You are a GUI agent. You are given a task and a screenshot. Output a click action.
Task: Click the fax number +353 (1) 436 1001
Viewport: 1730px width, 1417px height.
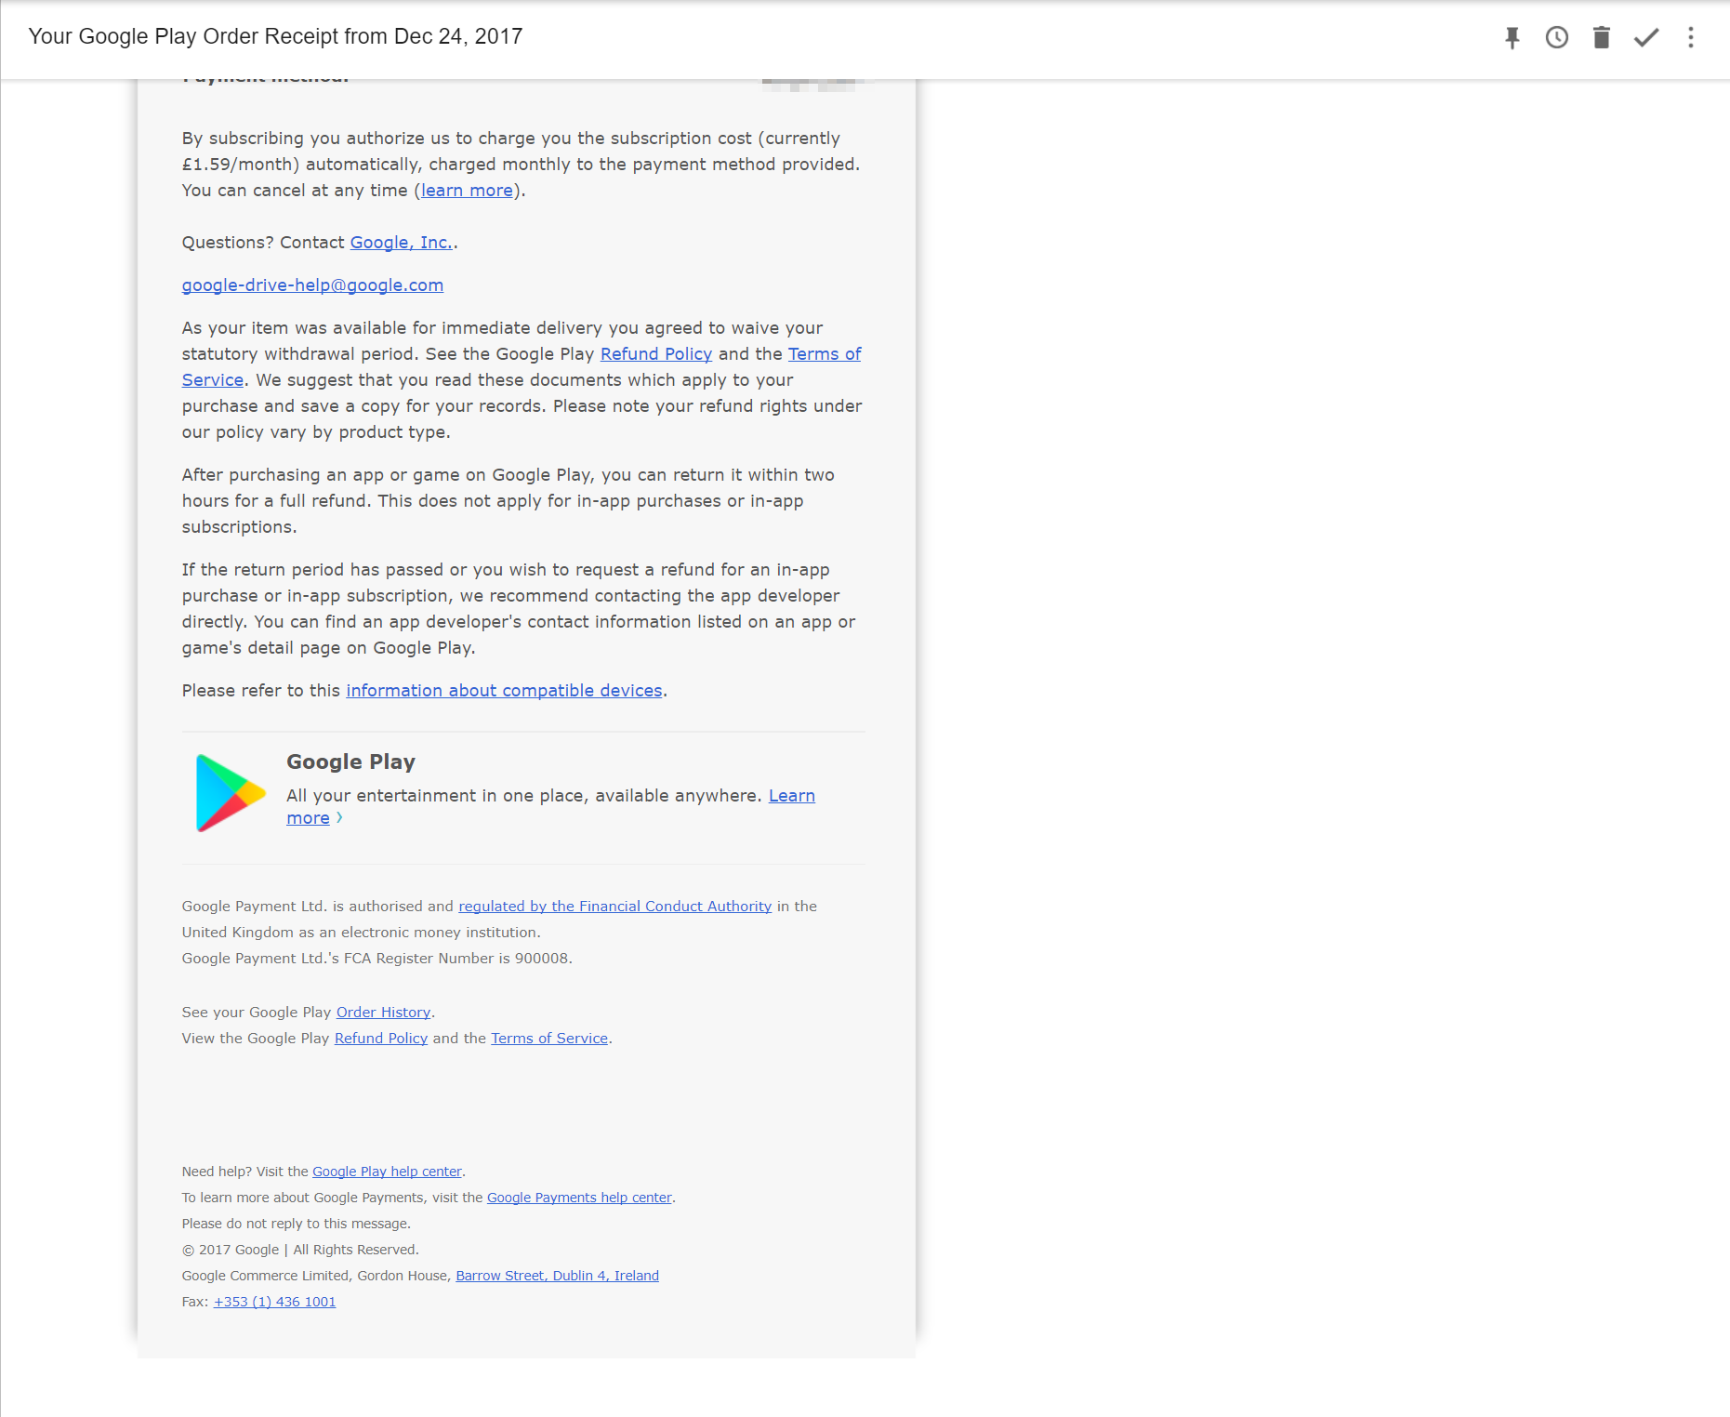[x=274, y=1301]
